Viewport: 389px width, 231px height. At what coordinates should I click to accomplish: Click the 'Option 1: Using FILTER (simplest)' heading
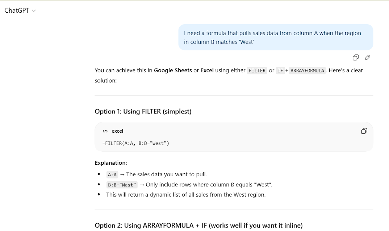(143, 111)
